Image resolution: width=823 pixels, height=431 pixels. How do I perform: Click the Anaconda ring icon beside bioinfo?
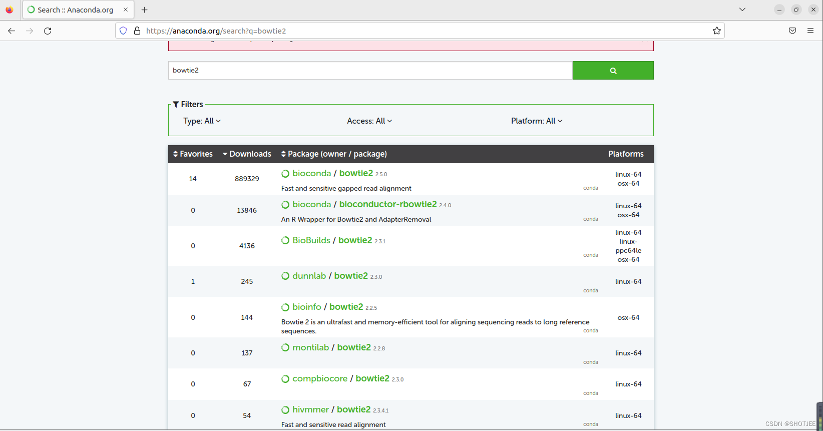[285, 307]
